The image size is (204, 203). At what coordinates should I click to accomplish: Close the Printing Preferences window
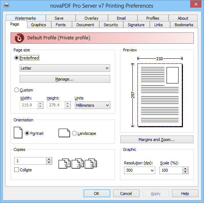click(196, 4)
